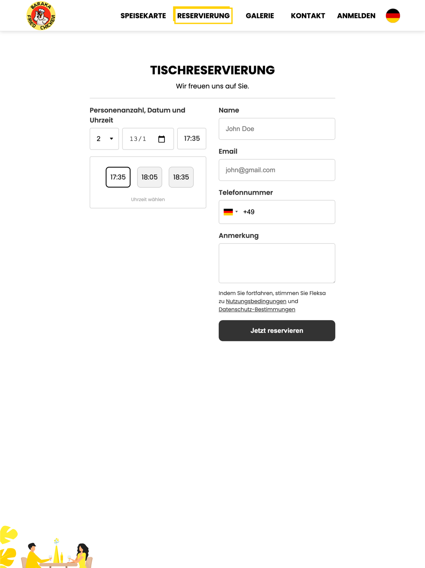This screenshot has height=568, width=425.
Task: Expand the guest count dropdown showing 2
Action: [x=104, y=139]
